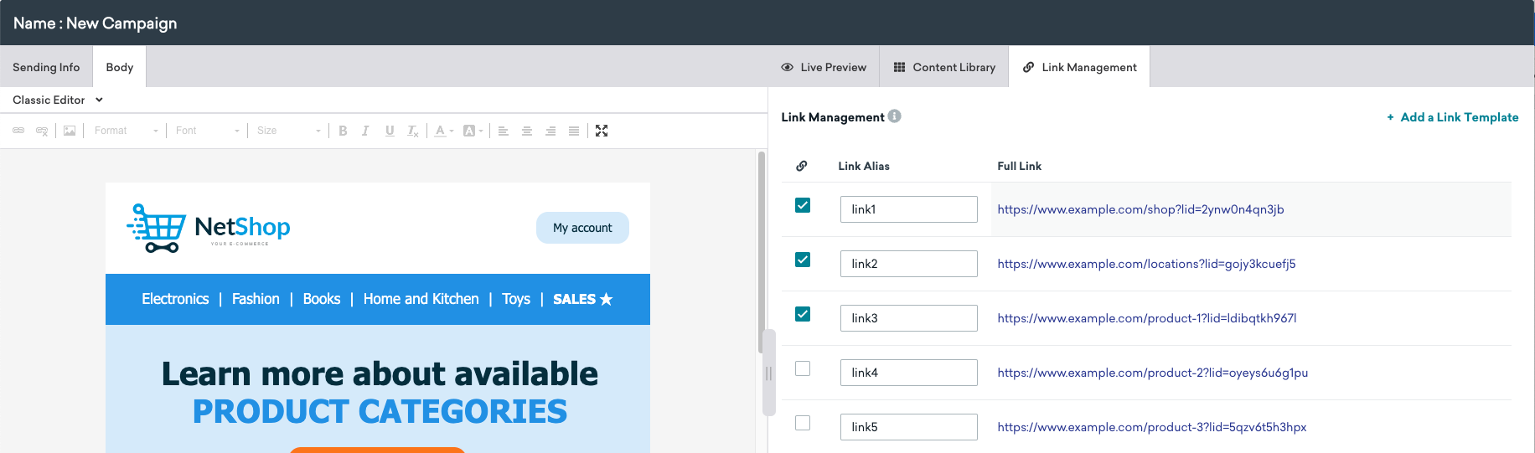1535x453 pixels.
Task: Open the background color dropdown
Action: click(473, 131)
